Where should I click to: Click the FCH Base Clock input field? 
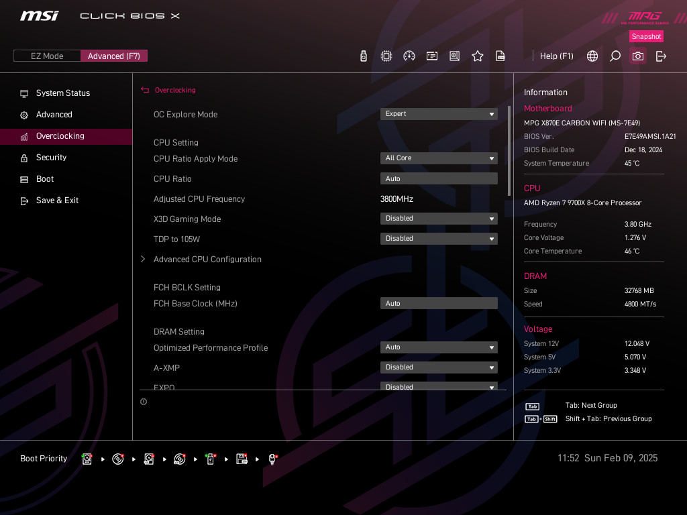pos(439,304)
